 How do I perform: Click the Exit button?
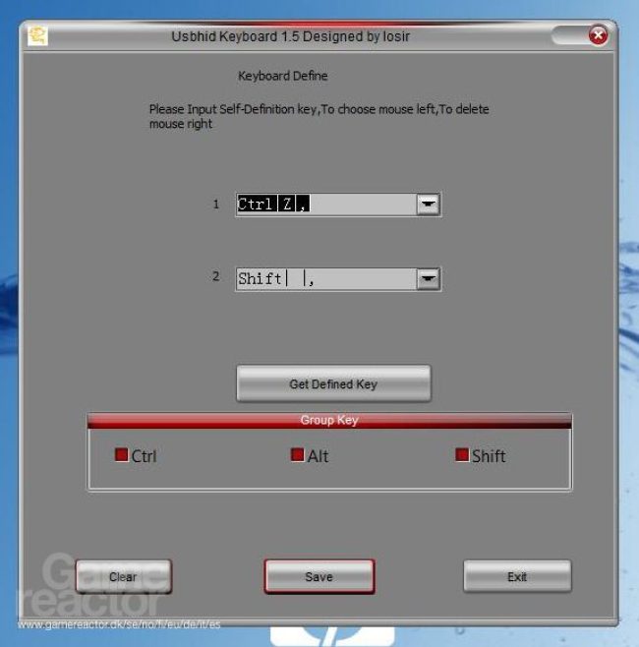[517, 576]
